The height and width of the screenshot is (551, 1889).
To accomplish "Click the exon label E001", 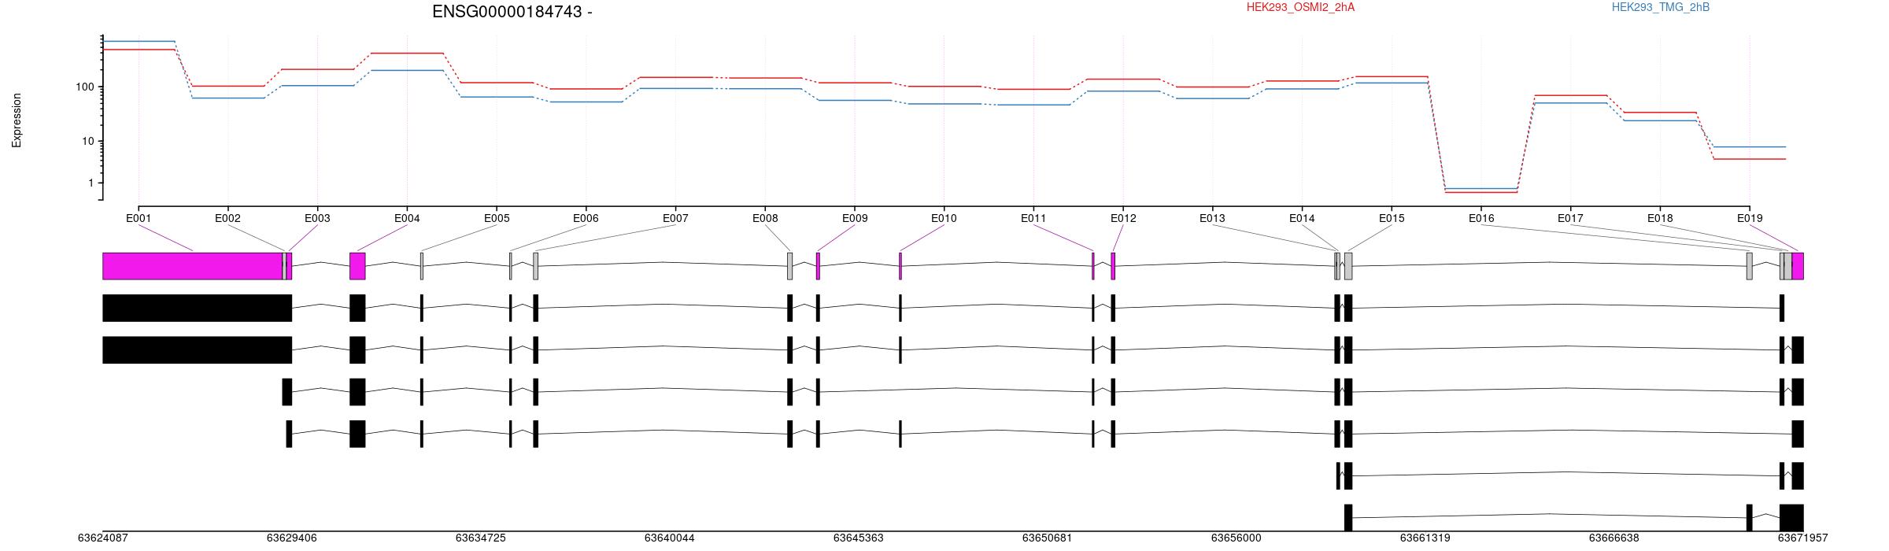I will [139, 218].
